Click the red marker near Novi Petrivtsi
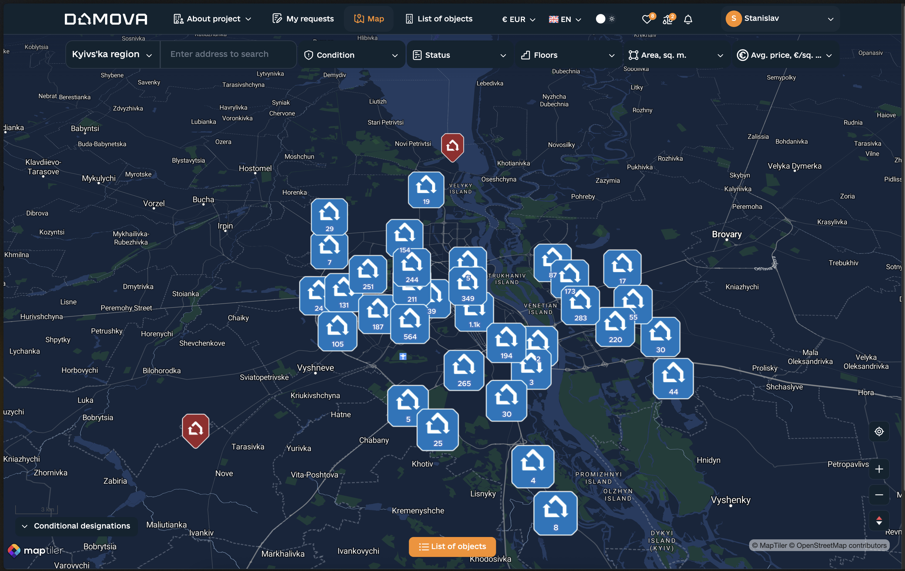 [452, 146]
